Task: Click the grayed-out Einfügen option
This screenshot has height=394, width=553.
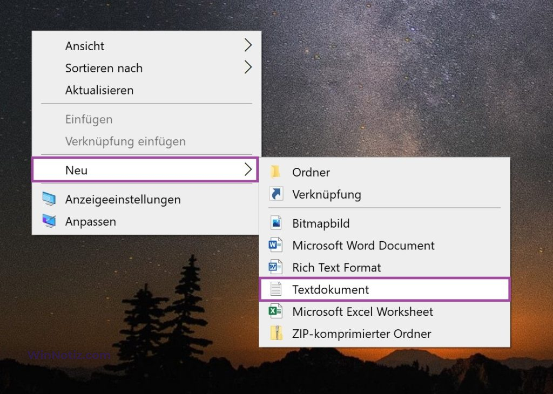Action: pos(89,119)
